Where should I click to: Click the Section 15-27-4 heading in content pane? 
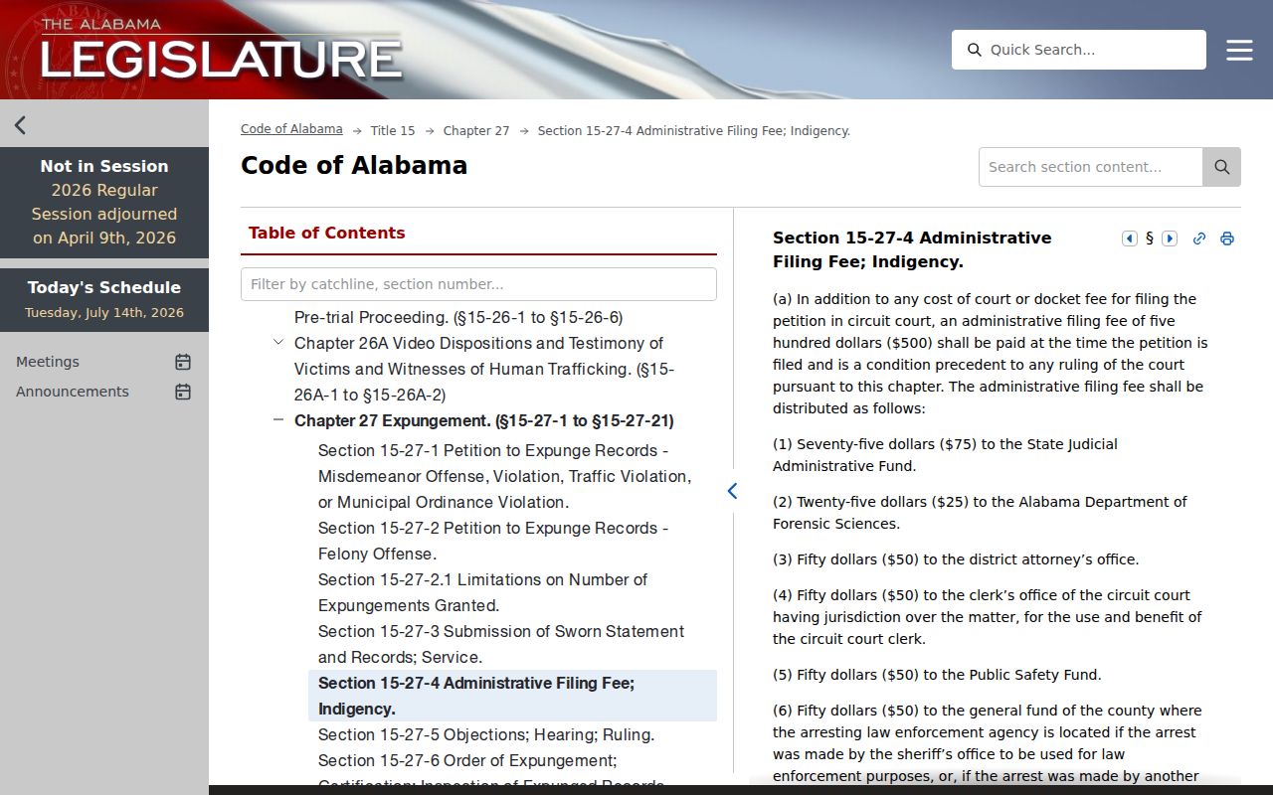click(x=912, y=249)
